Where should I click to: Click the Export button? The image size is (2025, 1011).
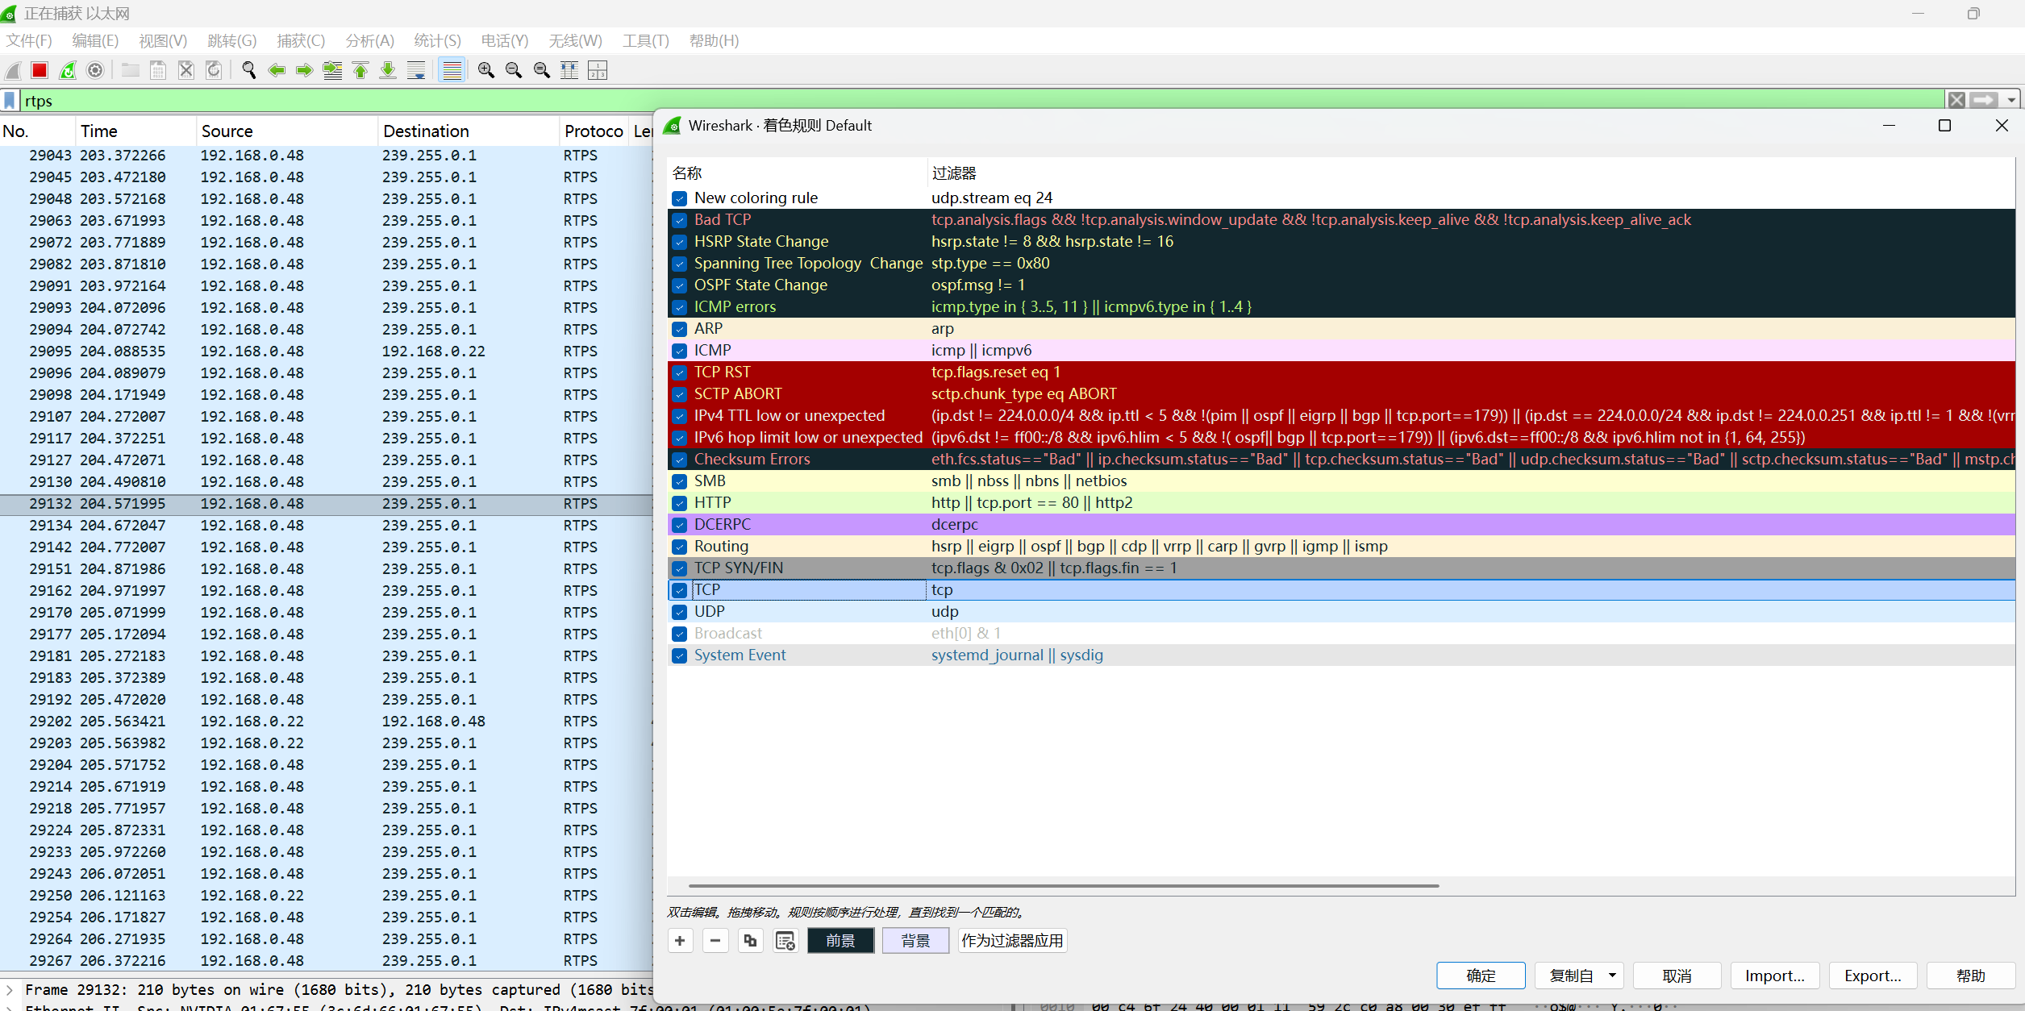coord(1872,975)
